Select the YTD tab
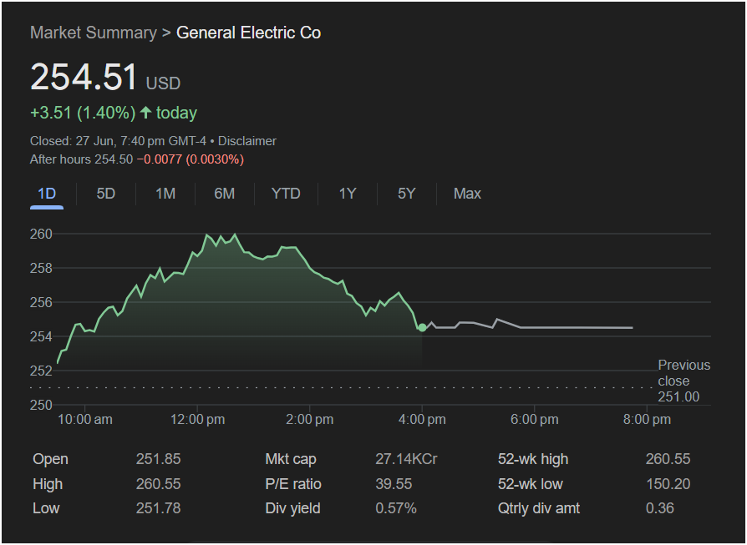This screenshot has height=545, width=747. pos(286,194)
